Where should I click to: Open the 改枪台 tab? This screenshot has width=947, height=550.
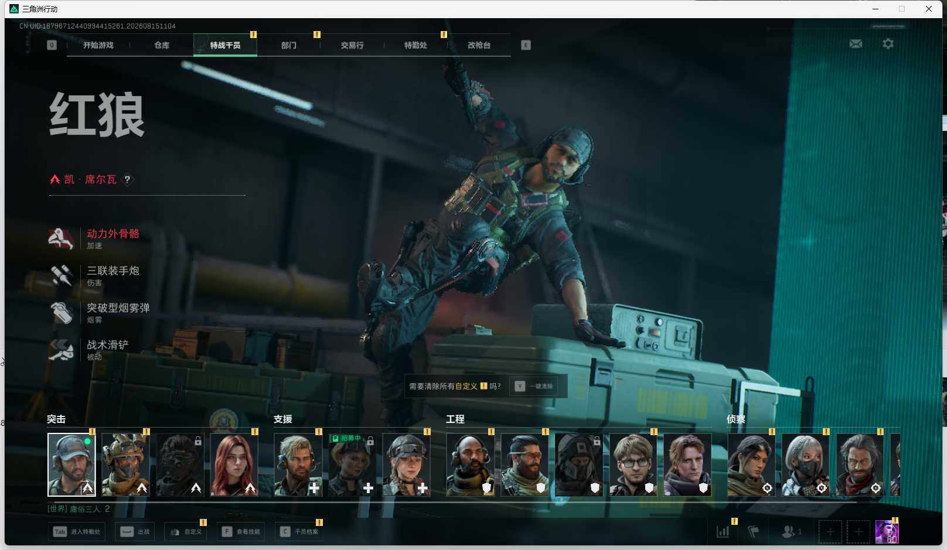click(479, 45)
